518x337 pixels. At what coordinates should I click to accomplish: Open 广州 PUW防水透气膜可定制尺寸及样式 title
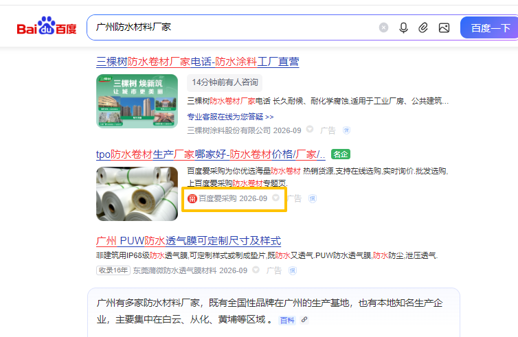[x=188, y=241]
